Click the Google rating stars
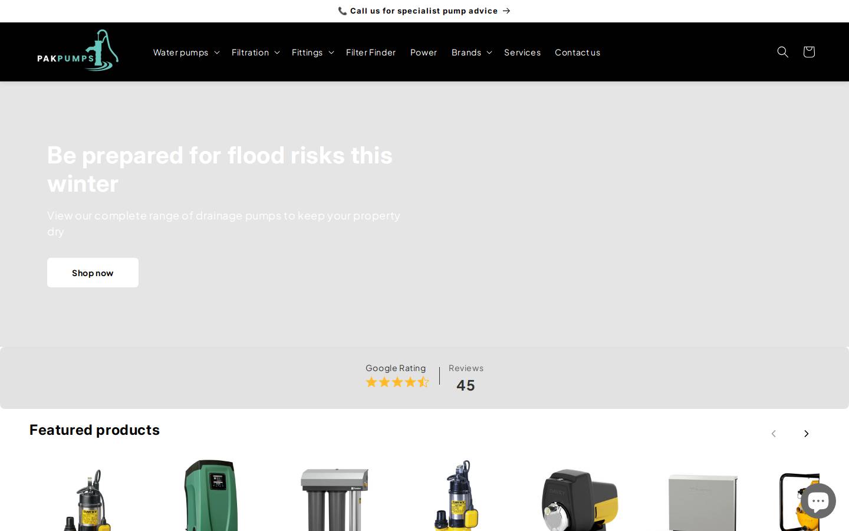 point(397,382)
